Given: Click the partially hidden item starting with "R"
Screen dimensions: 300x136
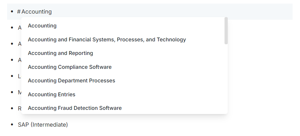Looking at the screenshot, I should pos(19,109).
